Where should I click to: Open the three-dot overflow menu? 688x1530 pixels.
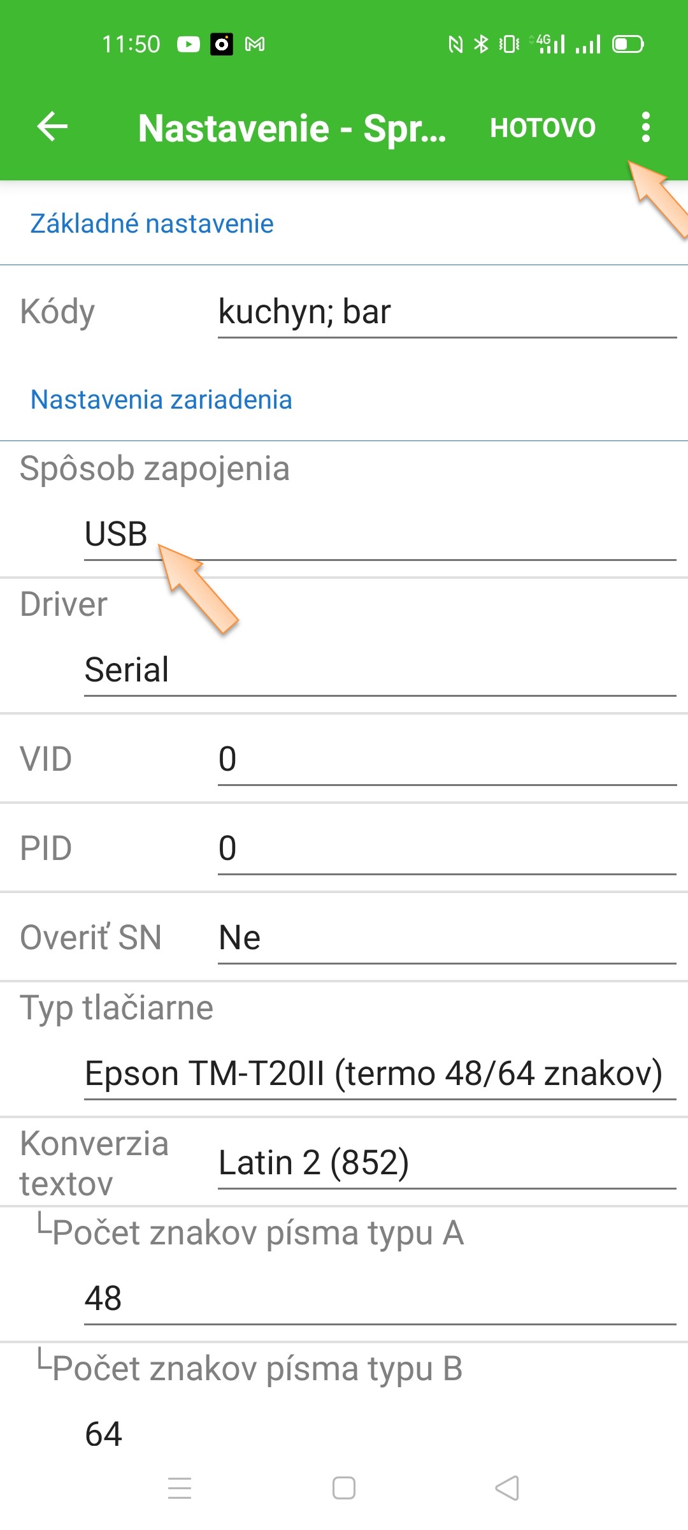(x=645, y=127)
